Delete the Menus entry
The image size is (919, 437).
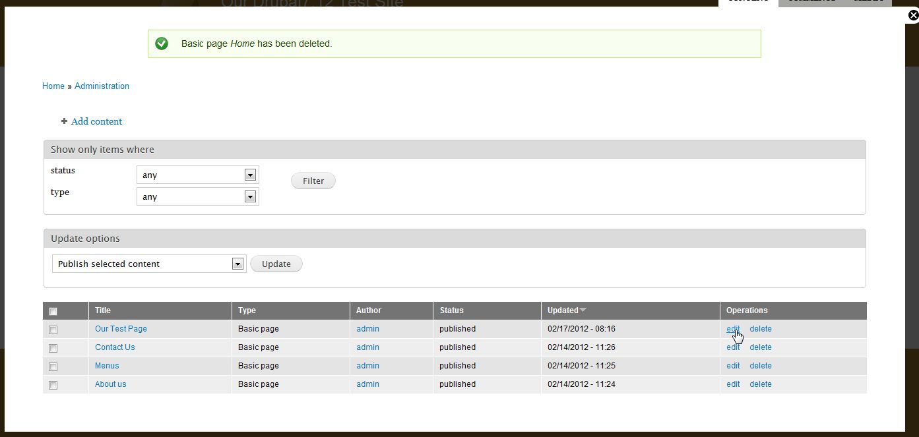pos(761,366)
